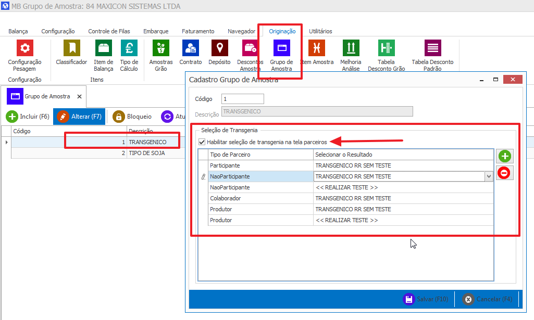Close the Cadastro Grupo de Amostra dialog
The height and width of the screenshot is (320, 534).
(x=513, y=79)
